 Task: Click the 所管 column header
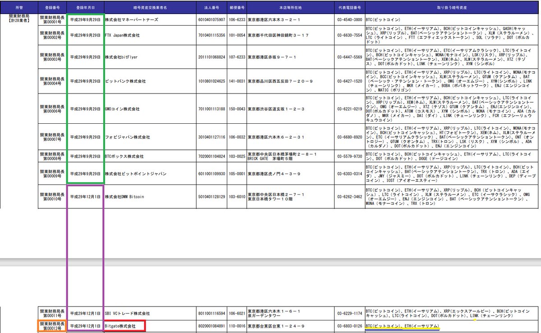(x=18, y=8)
